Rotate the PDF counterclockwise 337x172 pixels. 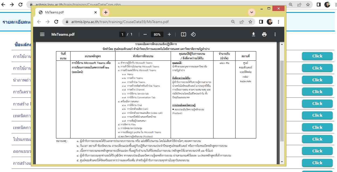click(x=193, y=34)
